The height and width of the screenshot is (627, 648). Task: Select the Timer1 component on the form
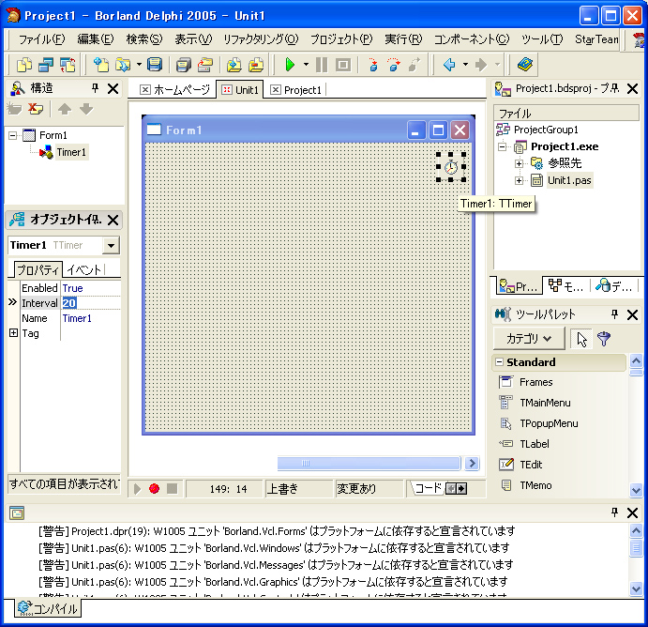click(451, 167)
